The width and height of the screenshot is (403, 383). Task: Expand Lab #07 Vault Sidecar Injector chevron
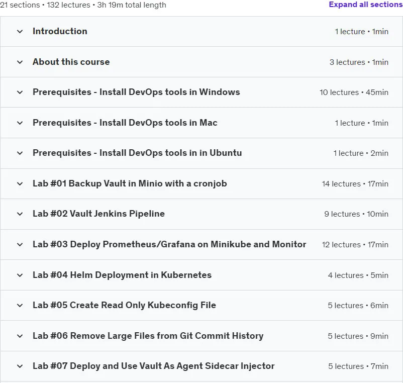pyautogui.click(x=20, y=366)
